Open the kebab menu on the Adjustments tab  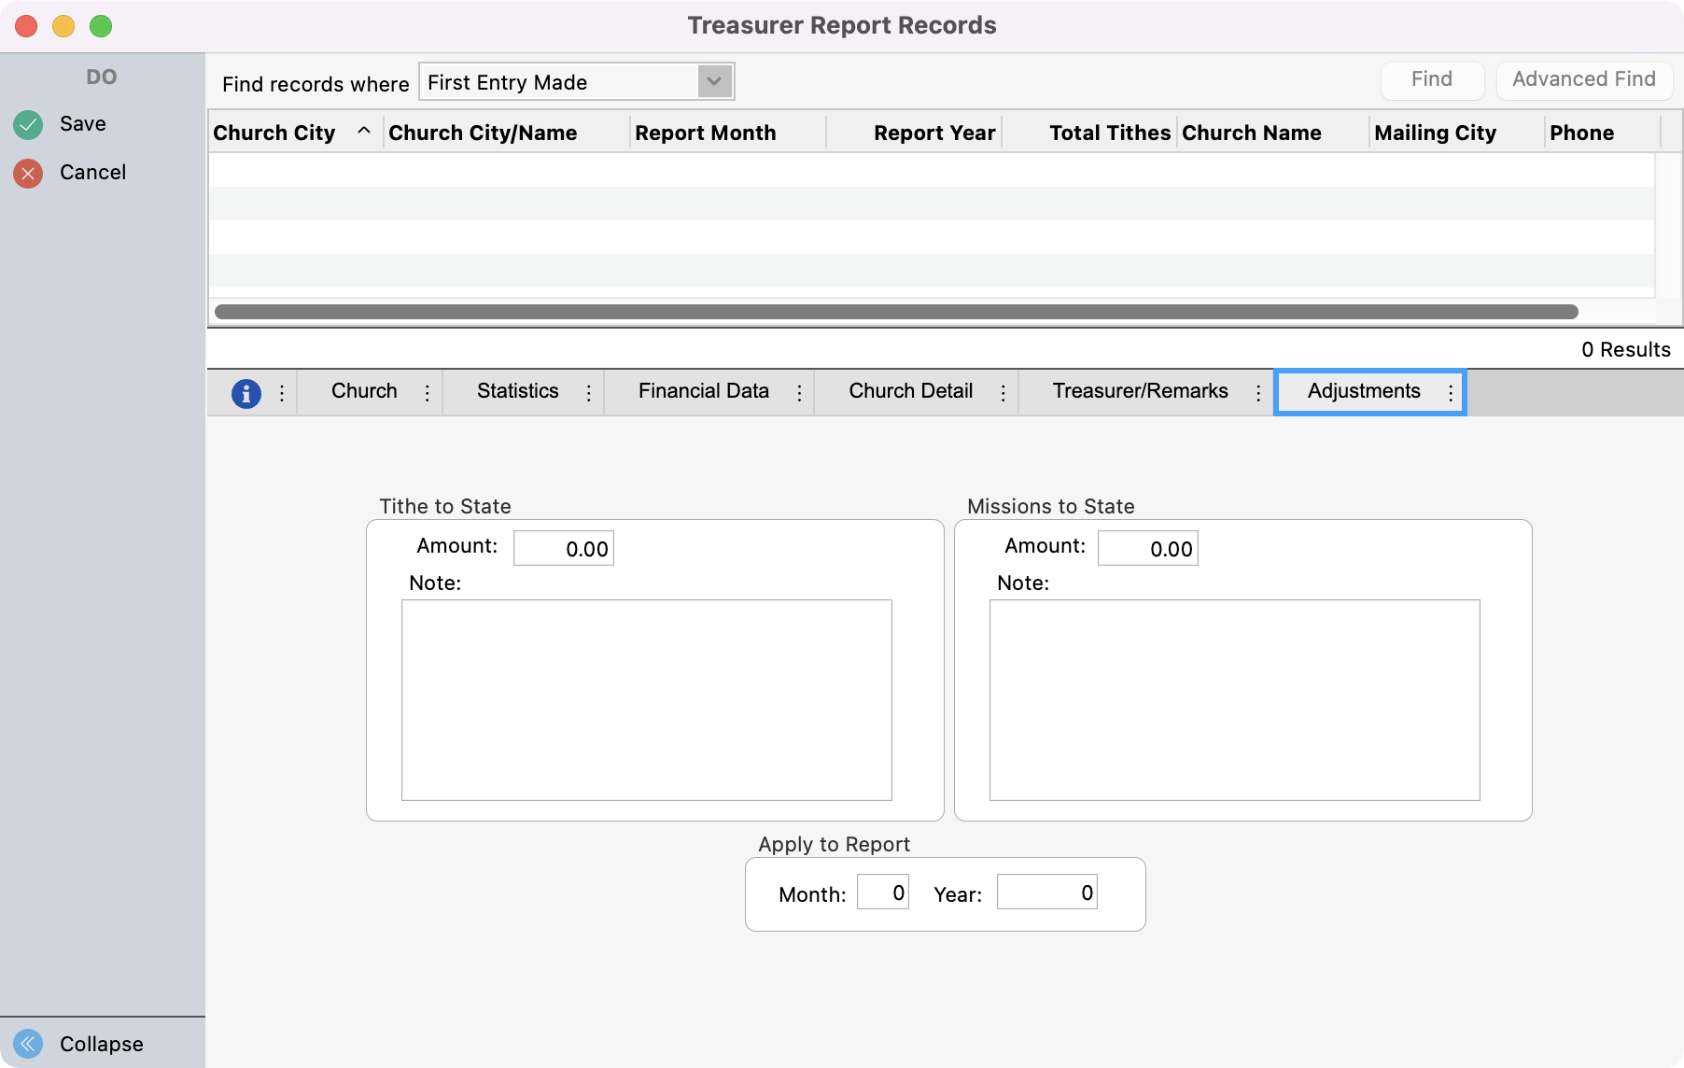pyautogui.click(x=1449, y=393)
